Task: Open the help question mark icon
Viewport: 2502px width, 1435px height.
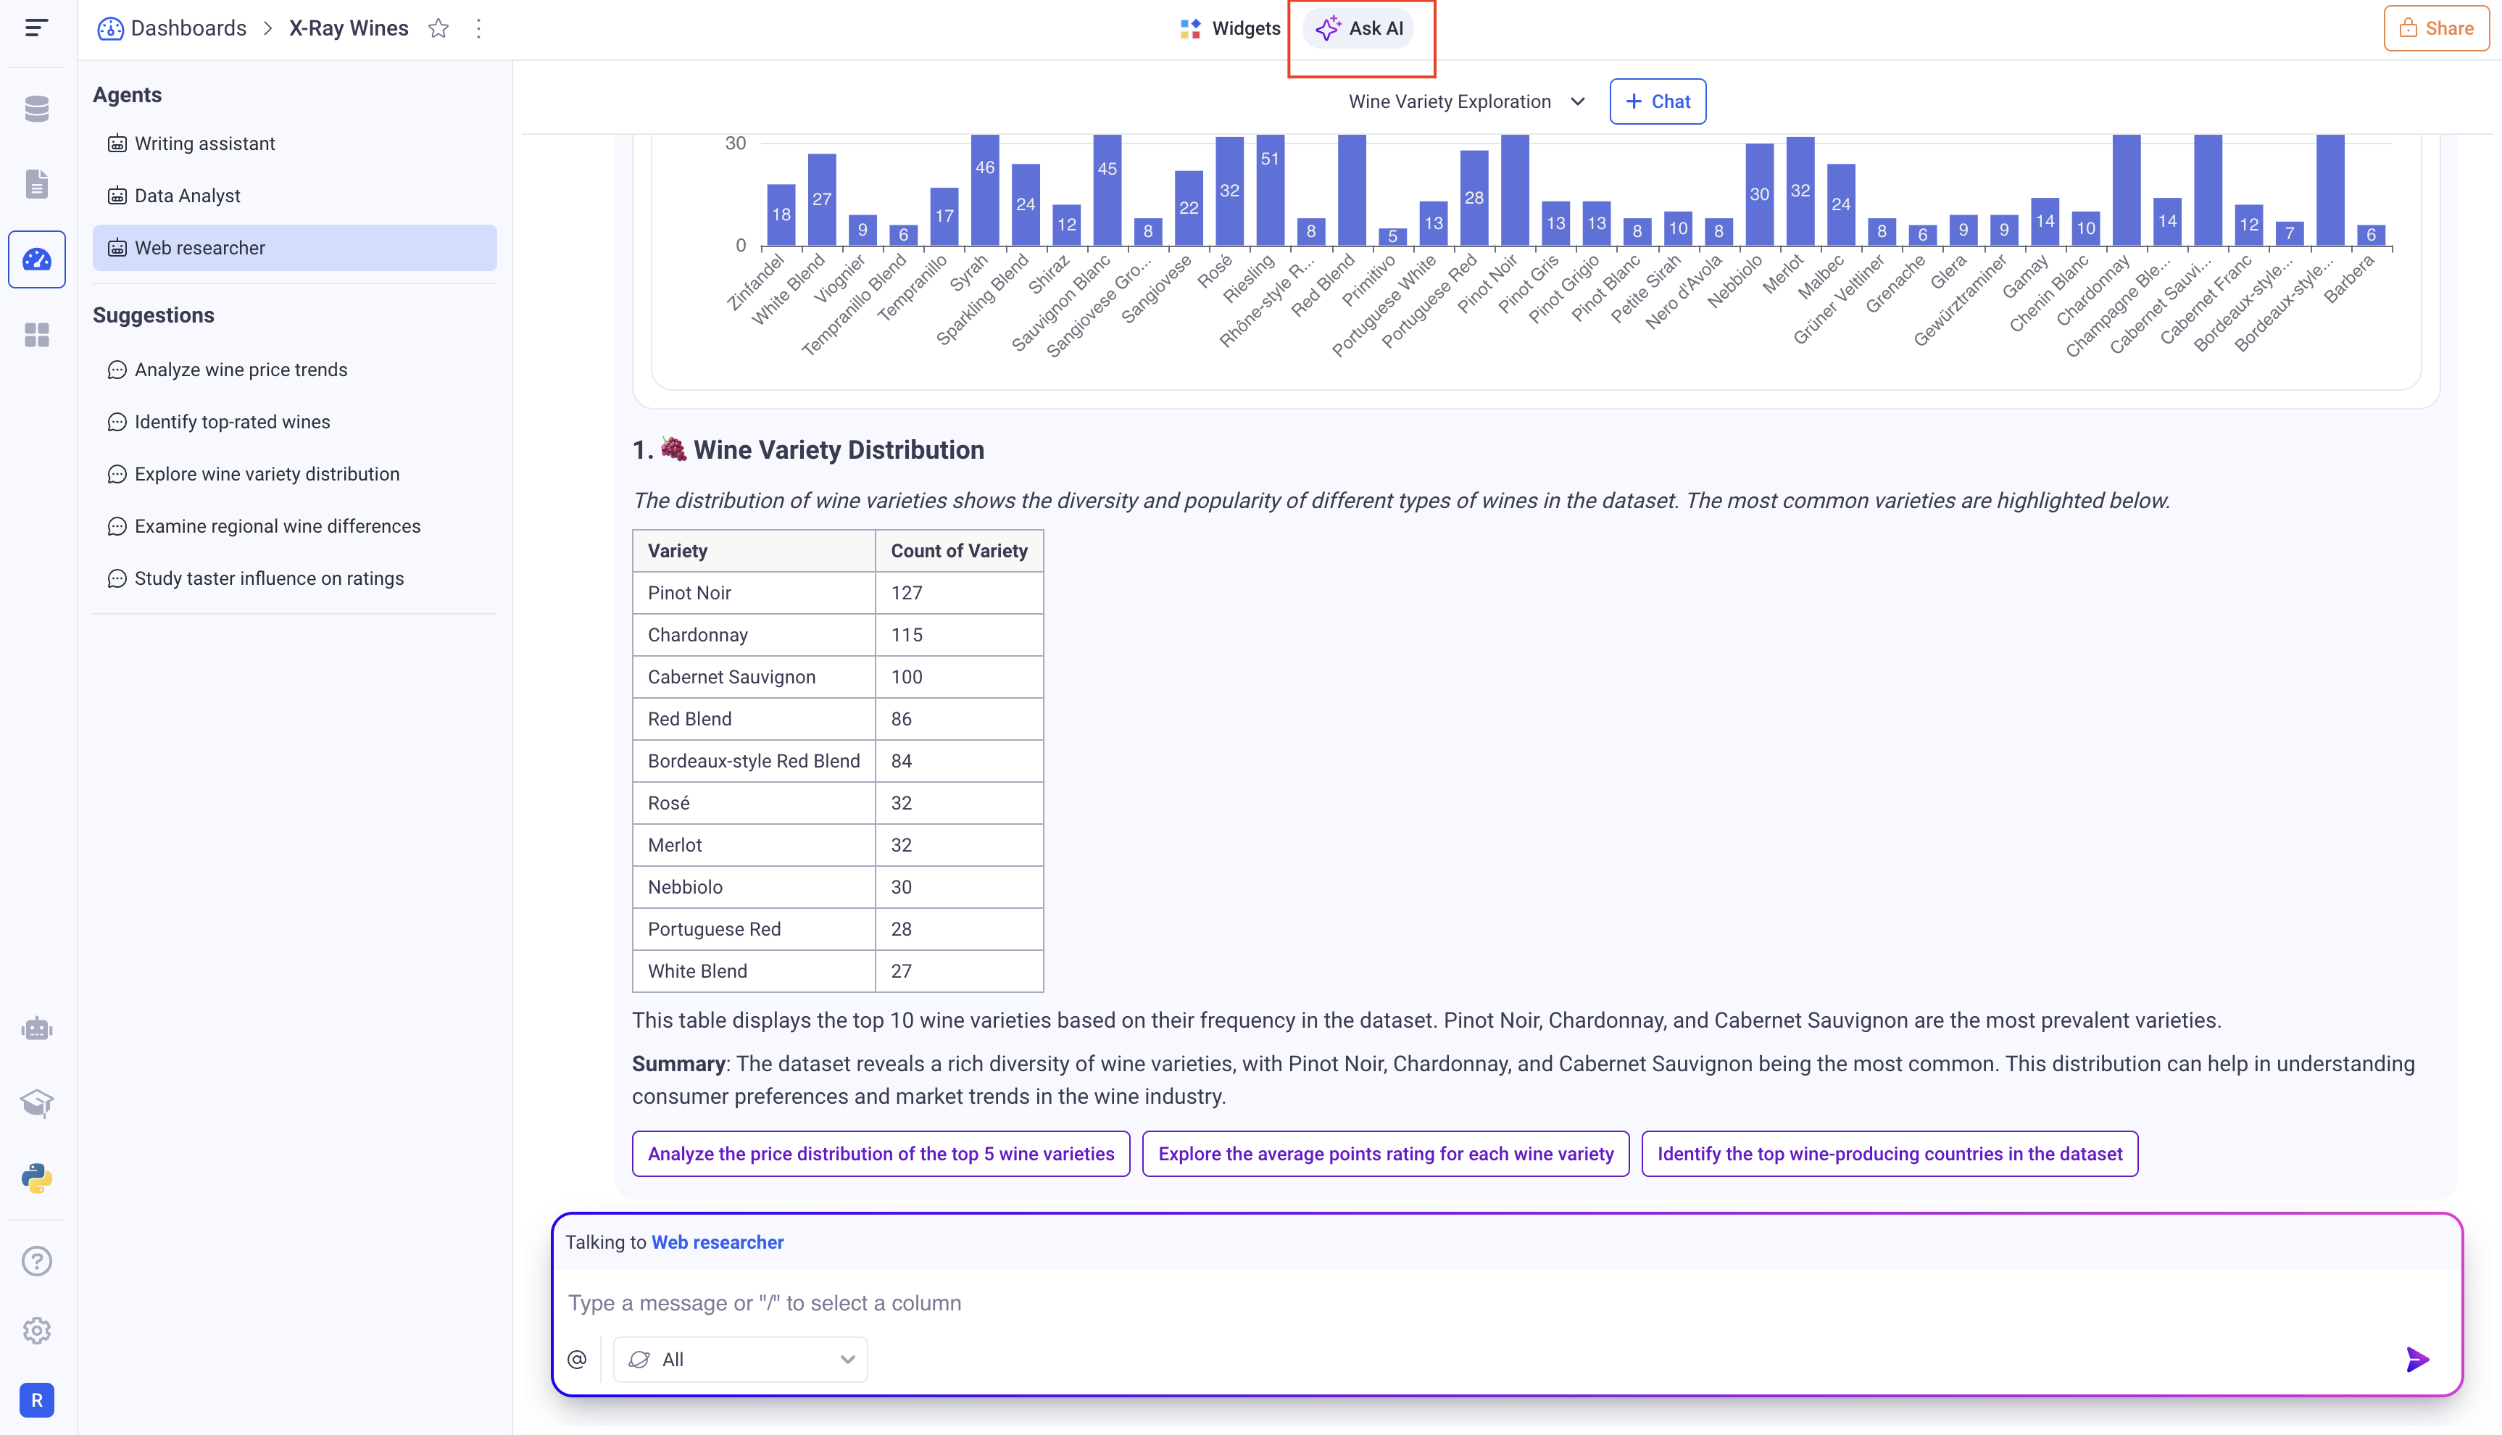Action: [36, 1260]
